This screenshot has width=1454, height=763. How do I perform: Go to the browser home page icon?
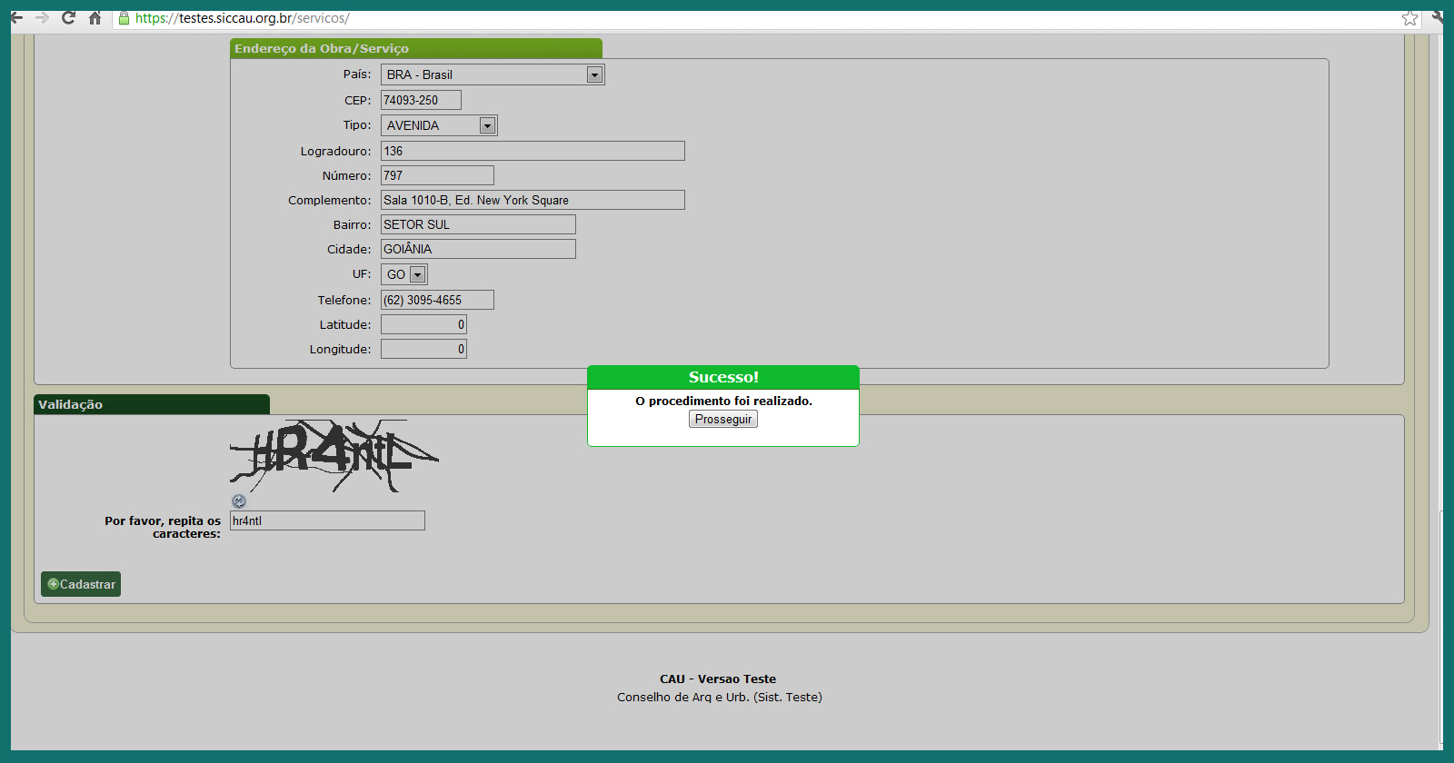[x=95, y=18]
